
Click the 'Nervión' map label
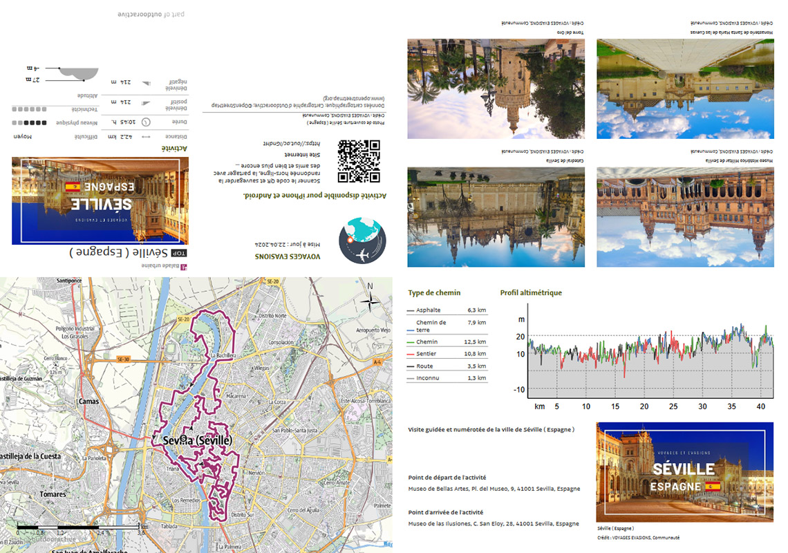coord(256,473)
